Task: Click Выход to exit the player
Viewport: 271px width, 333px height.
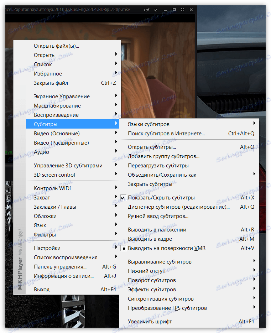Action: [73, 290]
